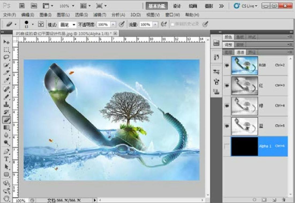Toggle visibility of the Alpha 1 channel
The image size is (295, 203).
(227, 146)
